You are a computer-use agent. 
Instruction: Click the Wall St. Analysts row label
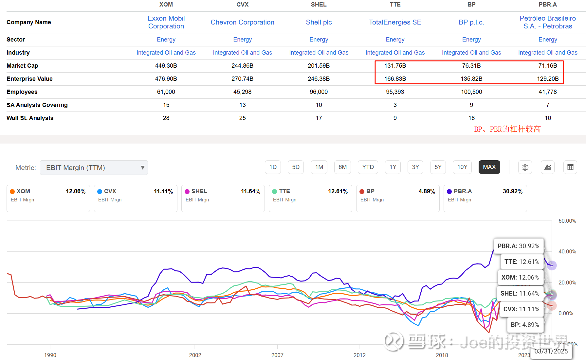click(x=30, y=118)
